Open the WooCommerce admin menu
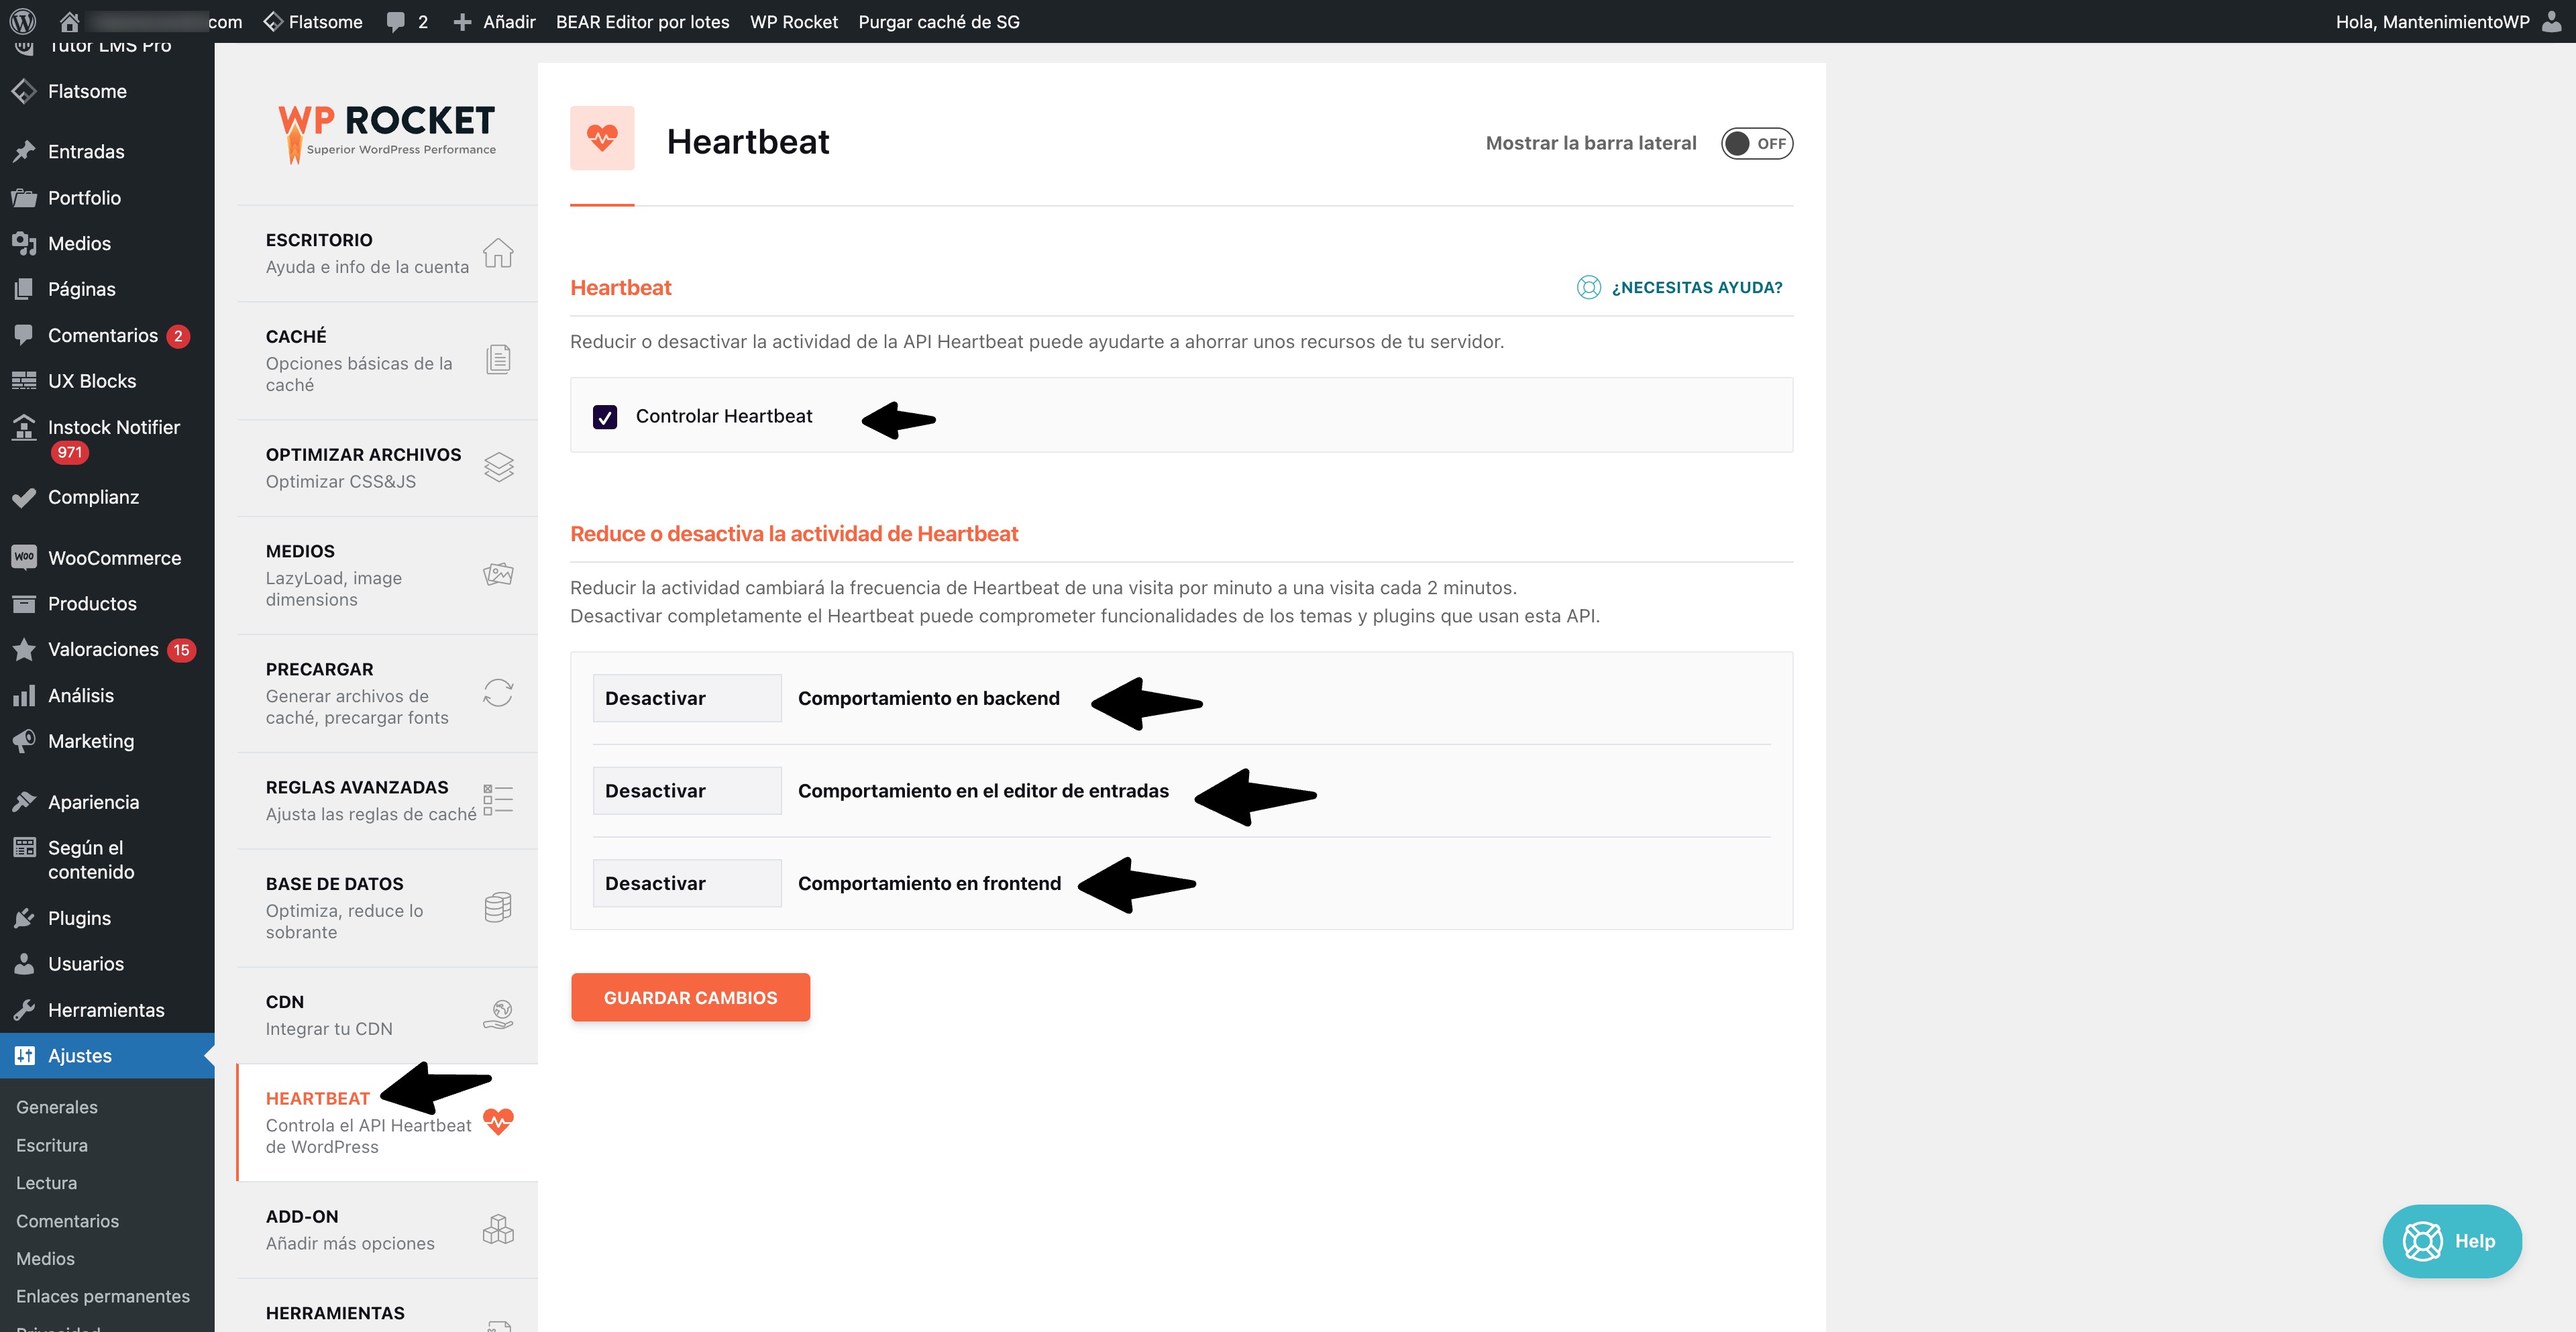This screenshot has height=1332, width=2576. [x=114, y=558]
